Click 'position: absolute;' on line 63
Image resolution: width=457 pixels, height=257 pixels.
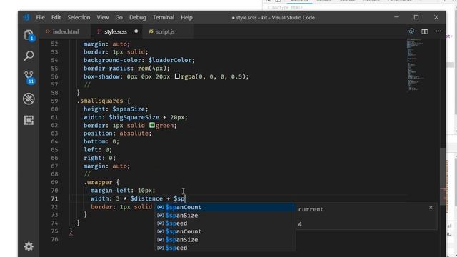[x=117, y=133]
